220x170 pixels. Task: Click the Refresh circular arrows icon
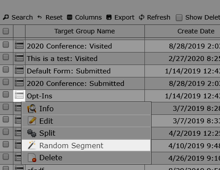point(142,17)
